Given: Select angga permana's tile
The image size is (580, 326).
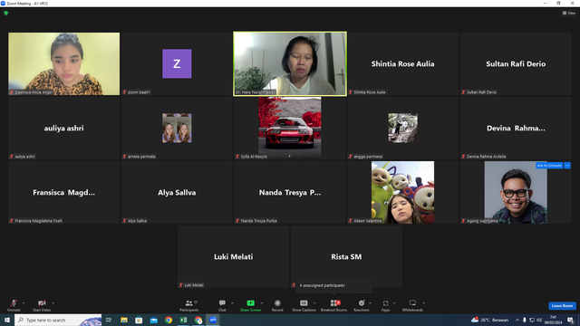Looking at the screenshot, I should [402, 128].
